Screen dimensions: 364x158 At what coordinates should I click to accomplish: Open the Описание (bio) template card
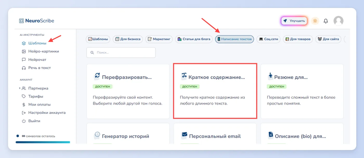pyautogui.click(x=302, y=133)
